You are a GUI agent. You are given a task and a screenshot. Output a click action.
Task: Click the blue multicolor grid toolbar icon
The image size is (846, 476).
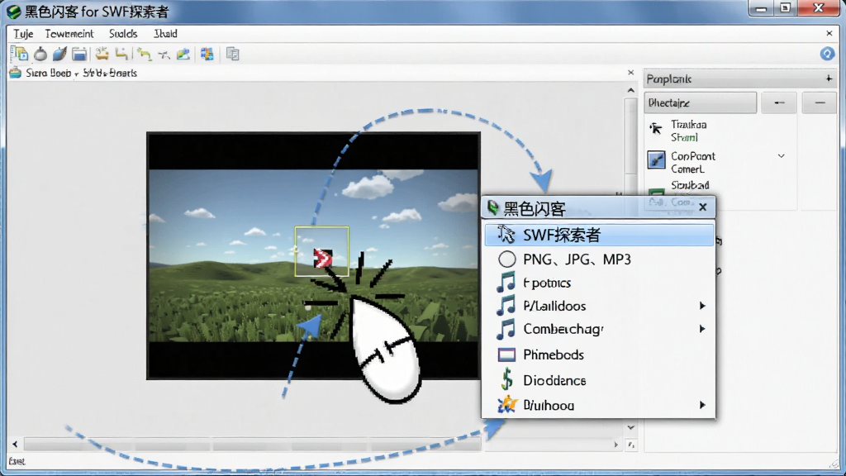pos(207,54)
